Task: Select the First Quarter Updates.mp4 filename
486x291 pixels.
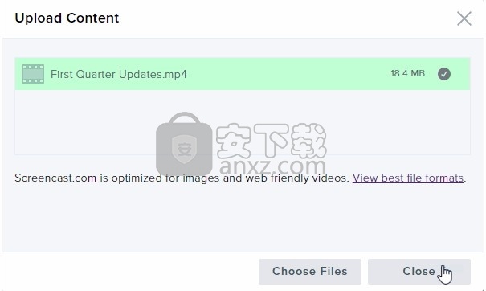Action: [x=119, y=74]
